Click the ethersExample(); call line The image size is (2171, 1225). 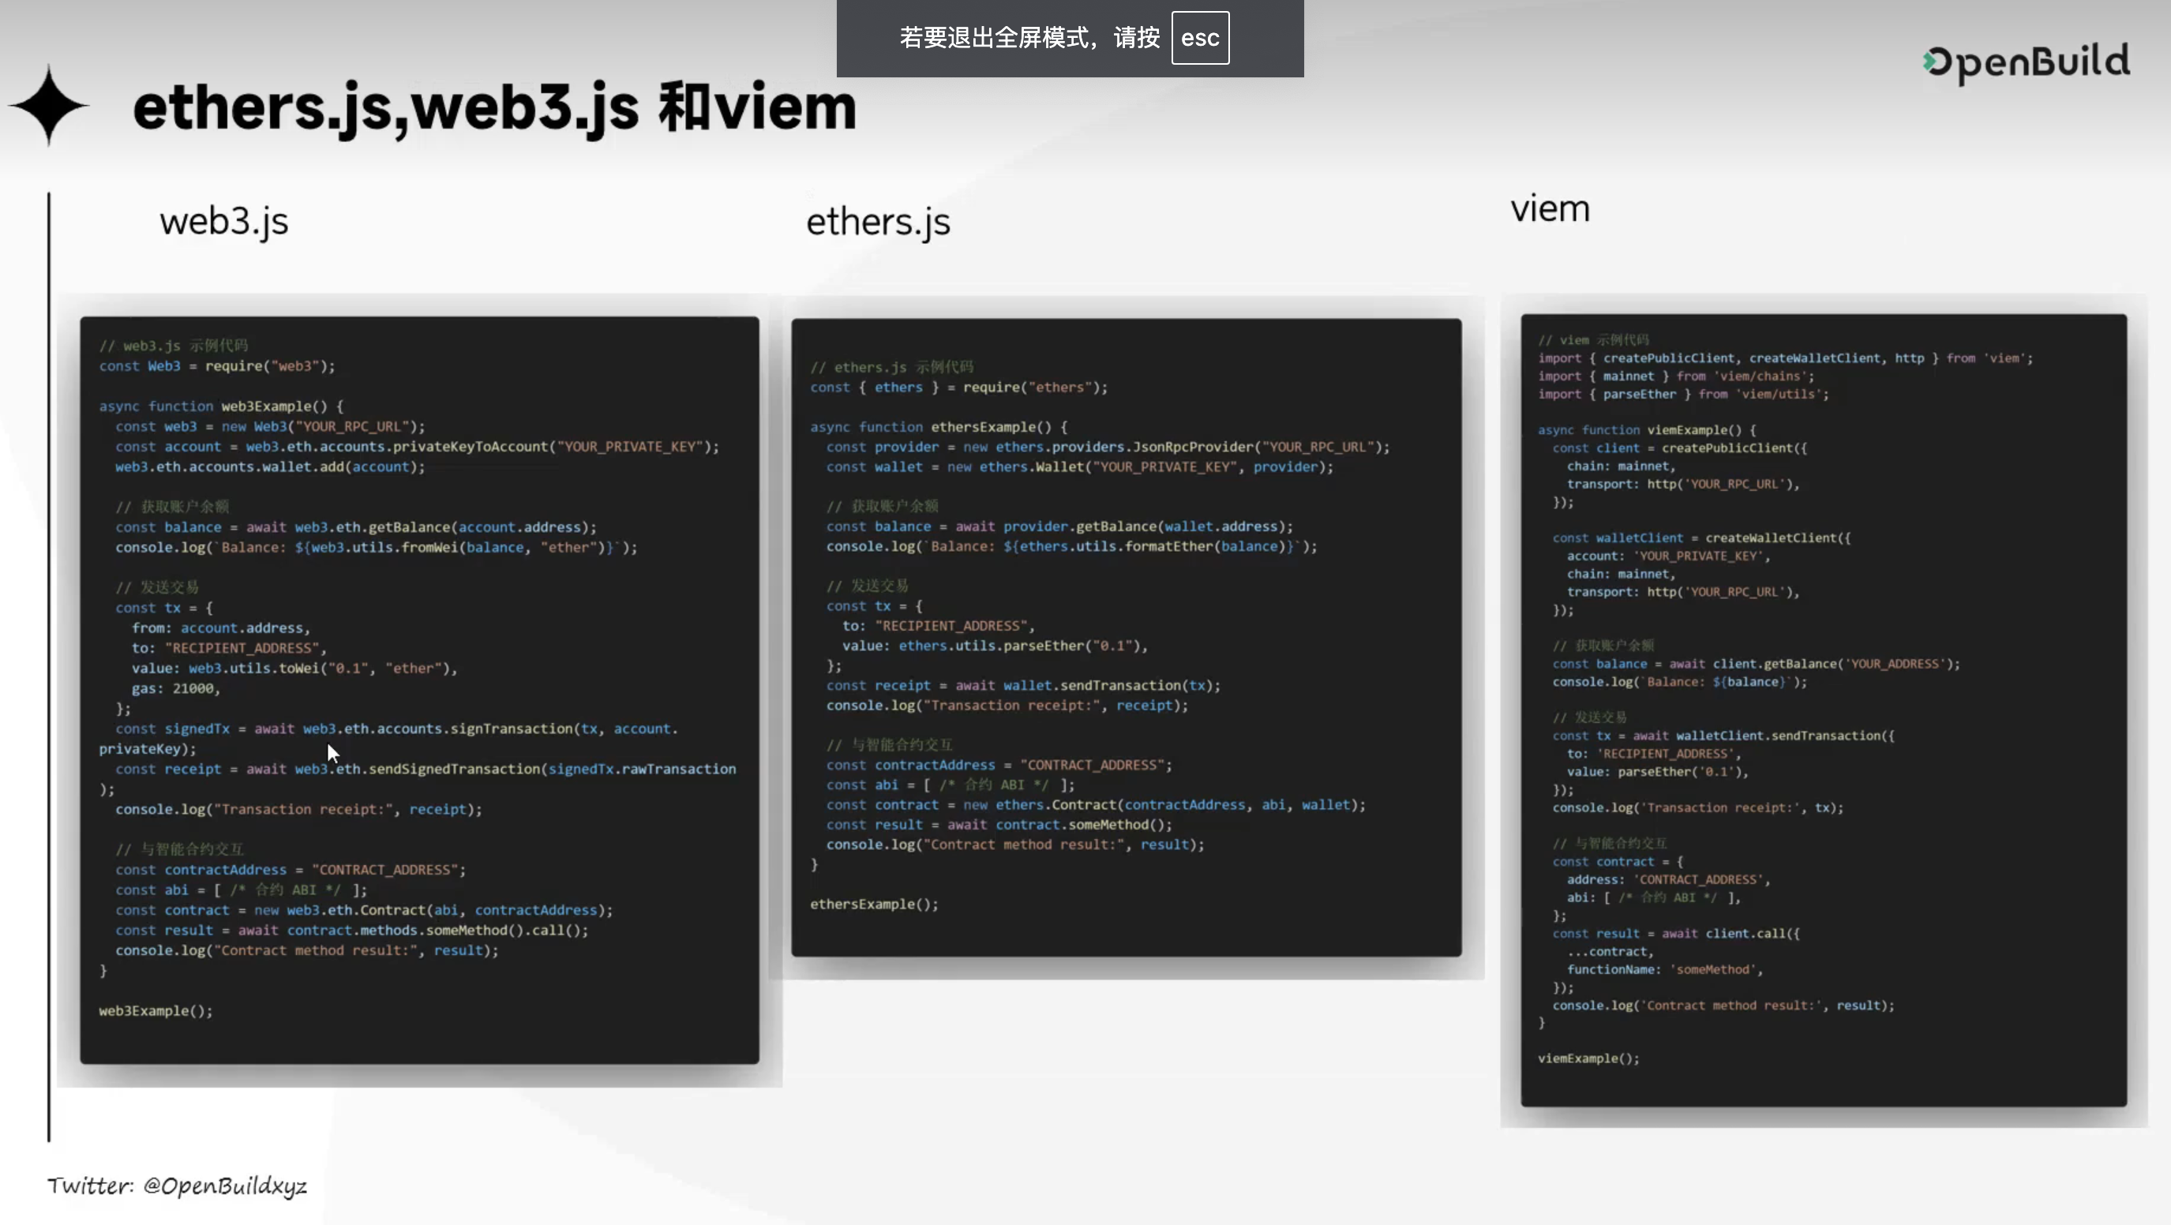coord(874,904)
